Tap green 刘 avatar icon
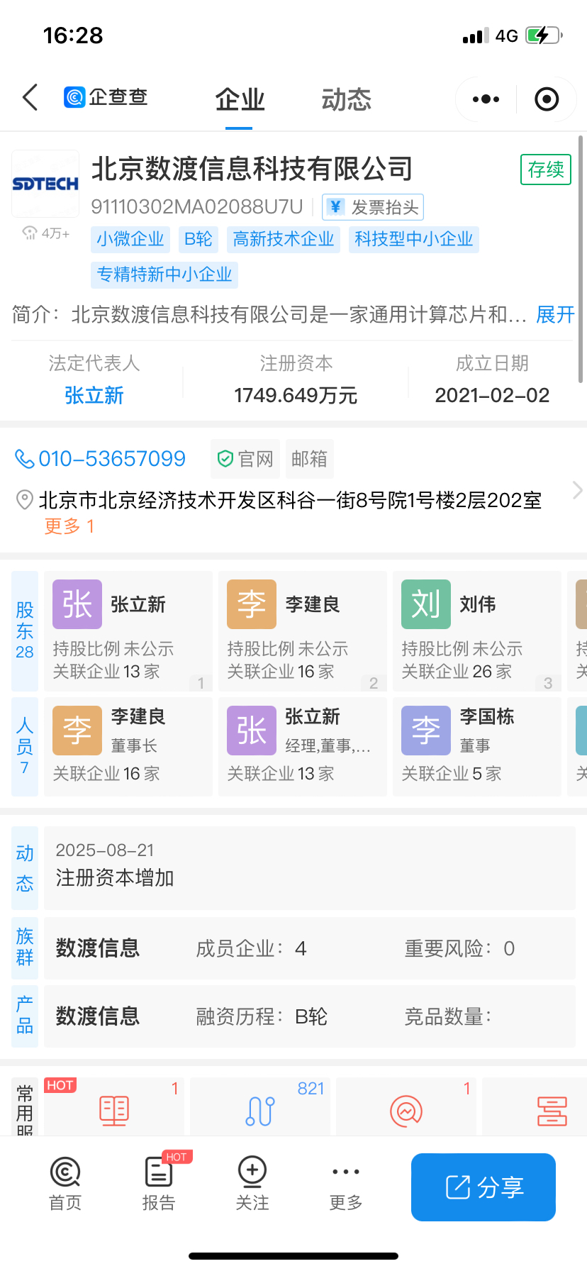587x1271 pixels. pos(426,604)
